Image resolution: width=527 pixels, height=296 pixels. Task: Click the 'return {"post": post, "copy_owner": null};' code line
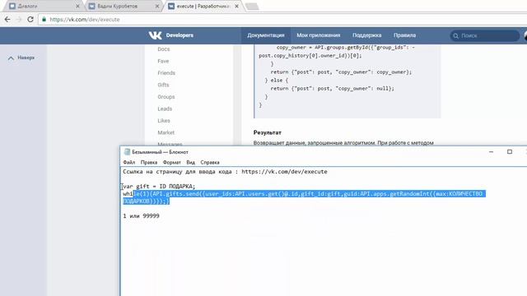(332, 88)
